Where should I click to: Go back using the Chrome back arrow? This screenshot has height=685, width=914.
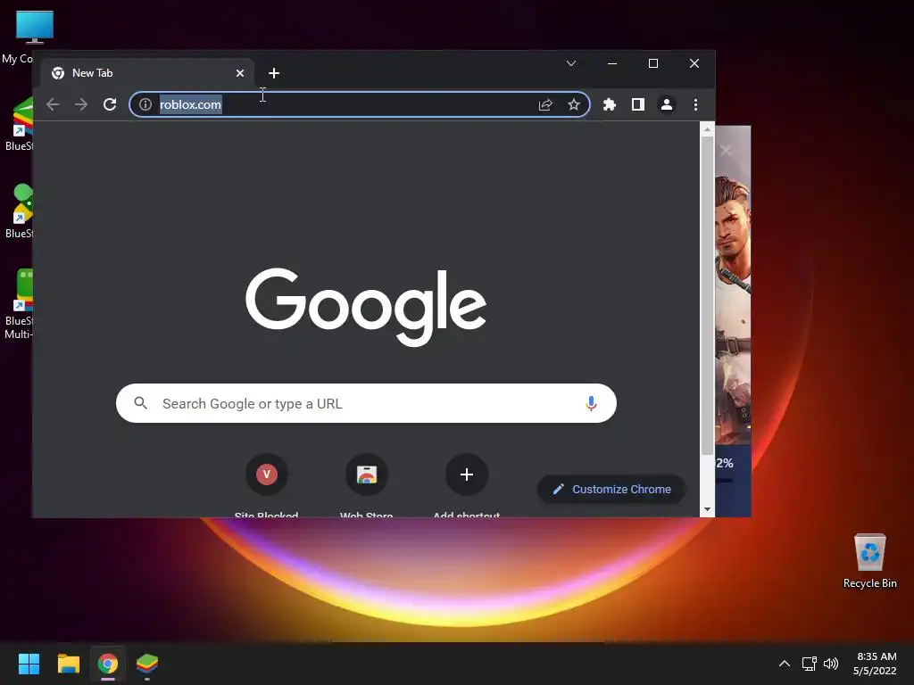[53, 104]
